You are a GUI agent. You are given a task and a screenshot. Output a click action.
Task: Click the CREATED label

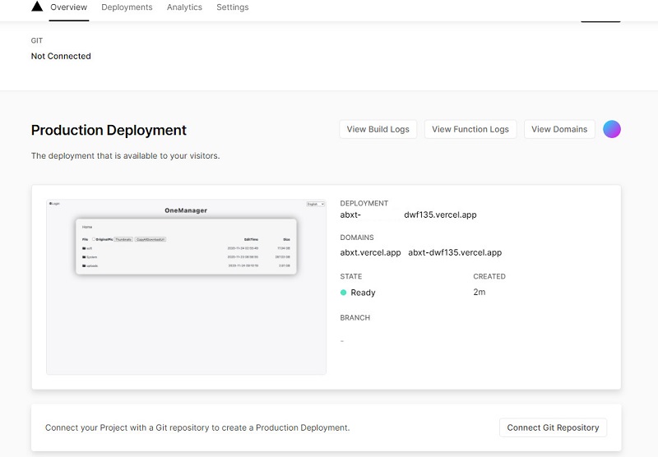pos(489,276)
